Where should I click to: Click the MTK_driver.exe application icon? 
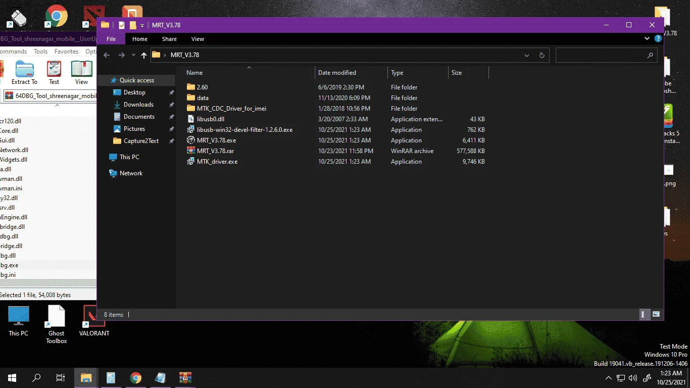coord(190,161)
